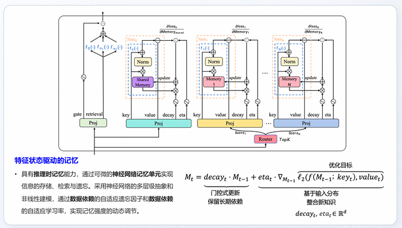Click the green Proj box under gate and retrieval
The height and width of the screenshot is (228, 402).
tap(93, 123)
